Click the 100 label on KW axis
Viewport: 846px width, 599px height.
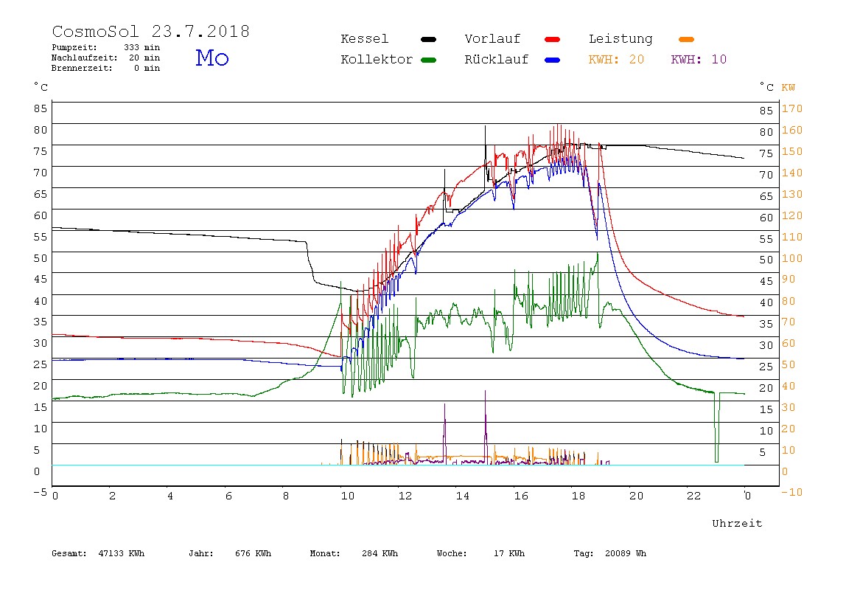point(792,258)
